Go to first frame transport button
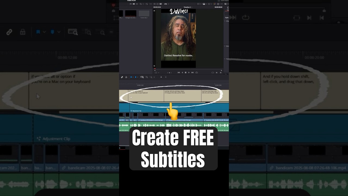 pos(179,72)
